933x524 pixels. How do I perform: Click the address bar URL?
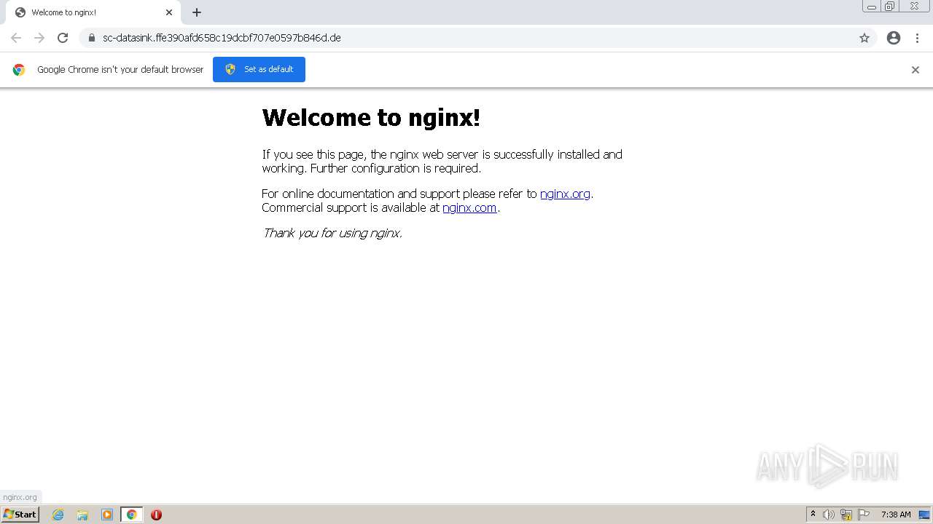pos(222,38)
